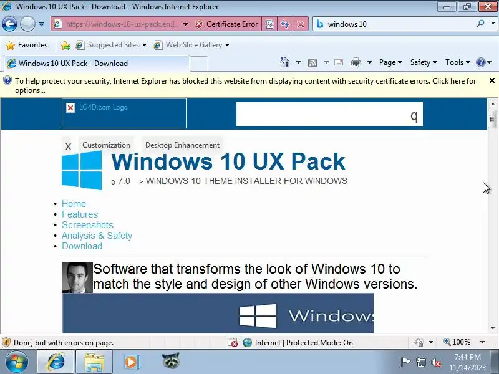The image size is (499, 374).
Task: Open the Certificate Error security report
Action: pyautogui.click(x=226, y=24)
